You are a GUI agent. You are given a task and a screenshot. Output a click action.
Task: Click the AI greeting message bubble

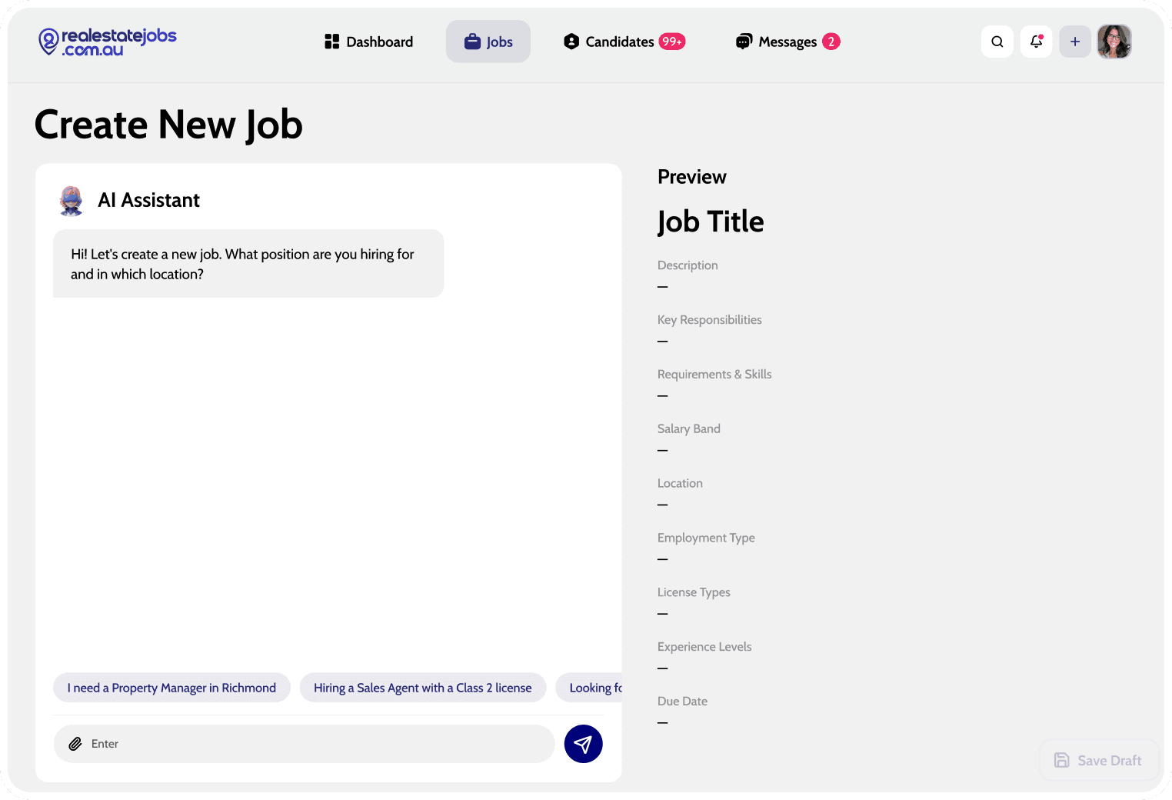point(248,264)
